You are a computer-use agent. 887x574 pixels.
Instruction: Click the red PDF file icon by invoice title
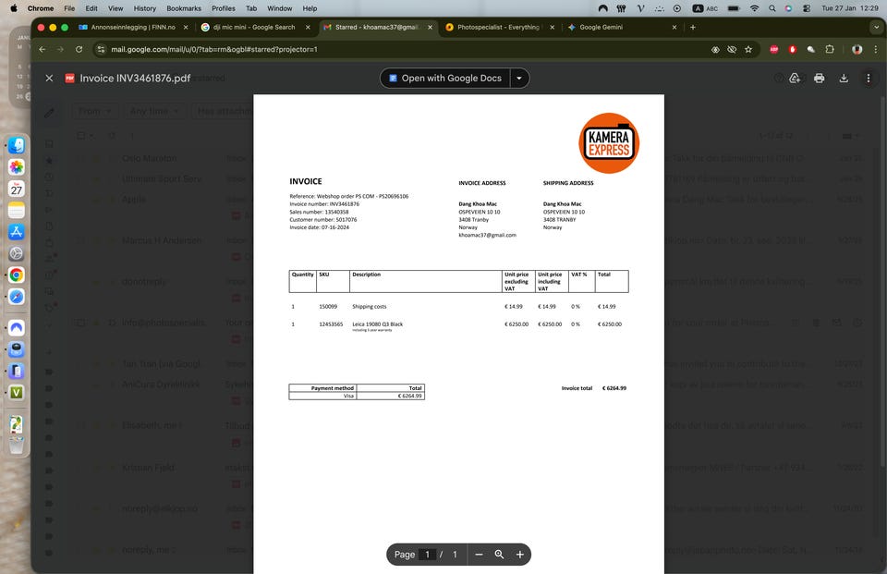(x=69, y=79)
